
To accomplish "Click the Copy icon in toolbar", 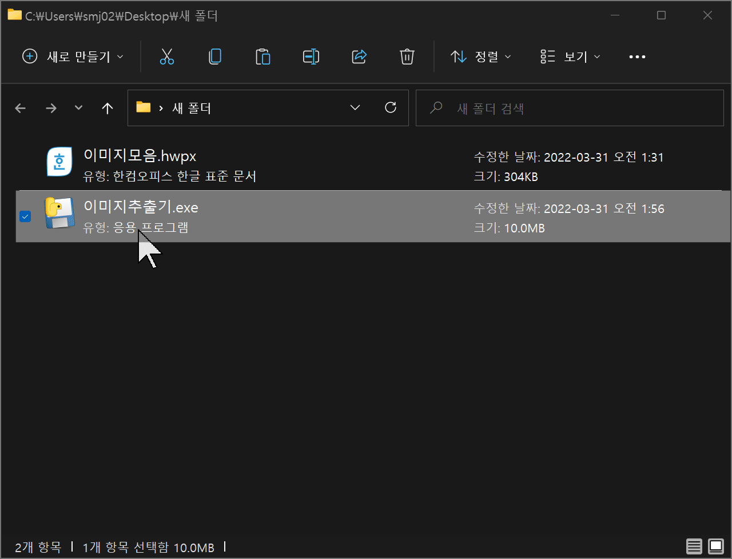I will pos(215,57).
